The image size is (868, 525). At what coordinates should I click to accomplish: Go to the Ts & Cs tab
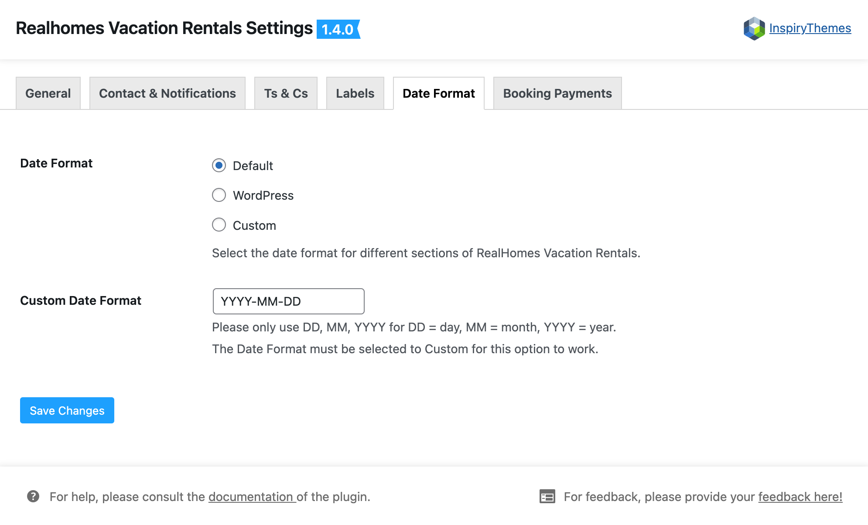286,93
